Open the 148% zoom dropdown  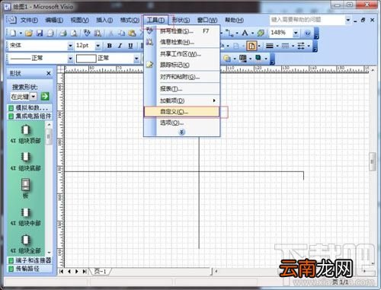296,33
